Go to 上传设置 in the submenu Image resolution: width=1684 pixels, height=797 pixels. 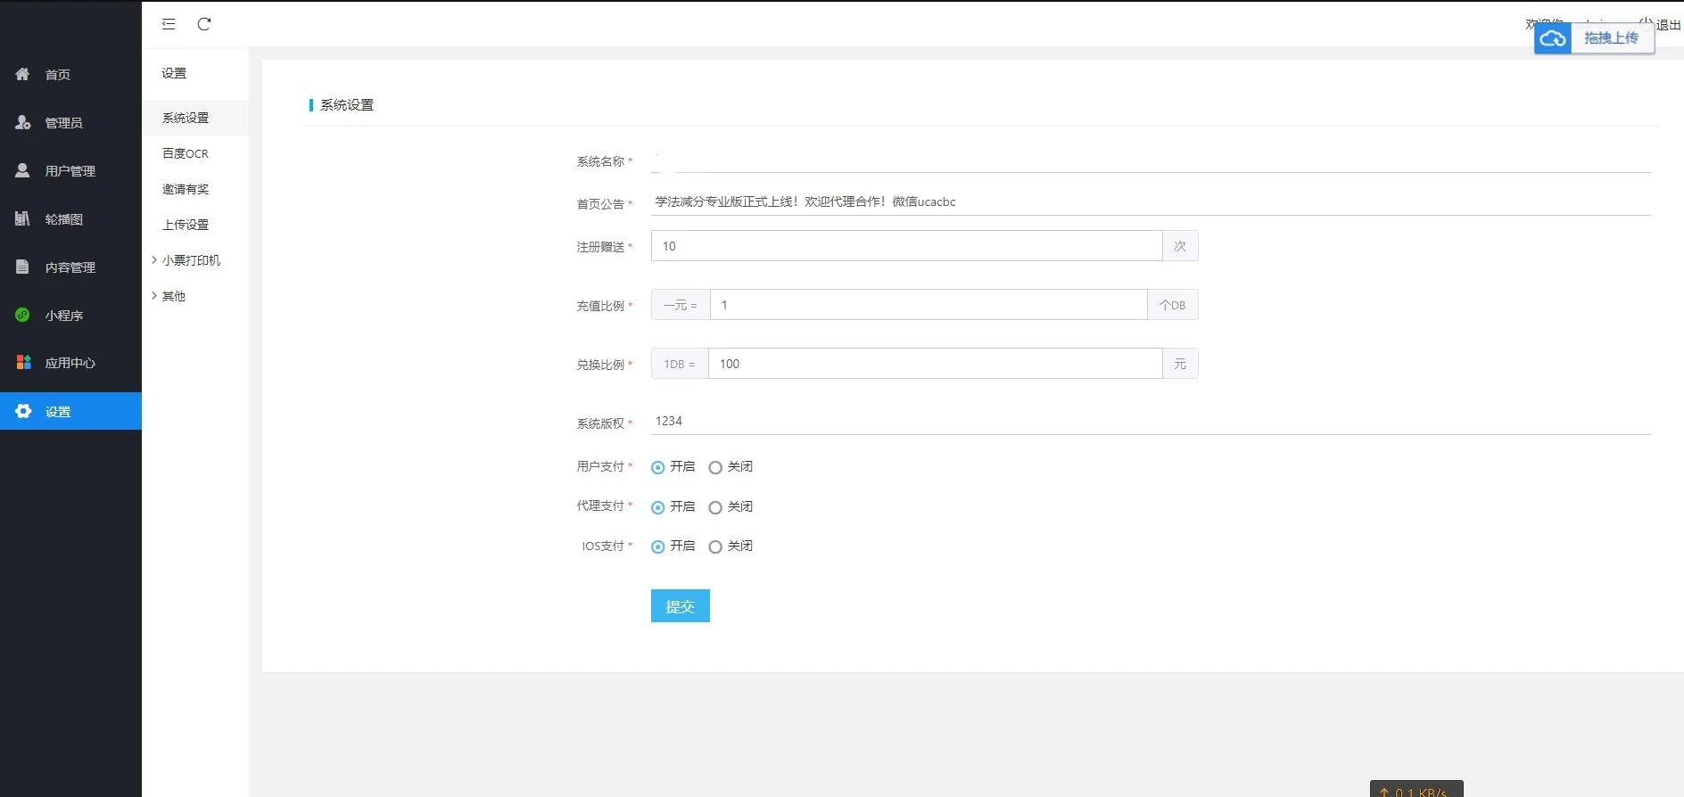[186, 225]
